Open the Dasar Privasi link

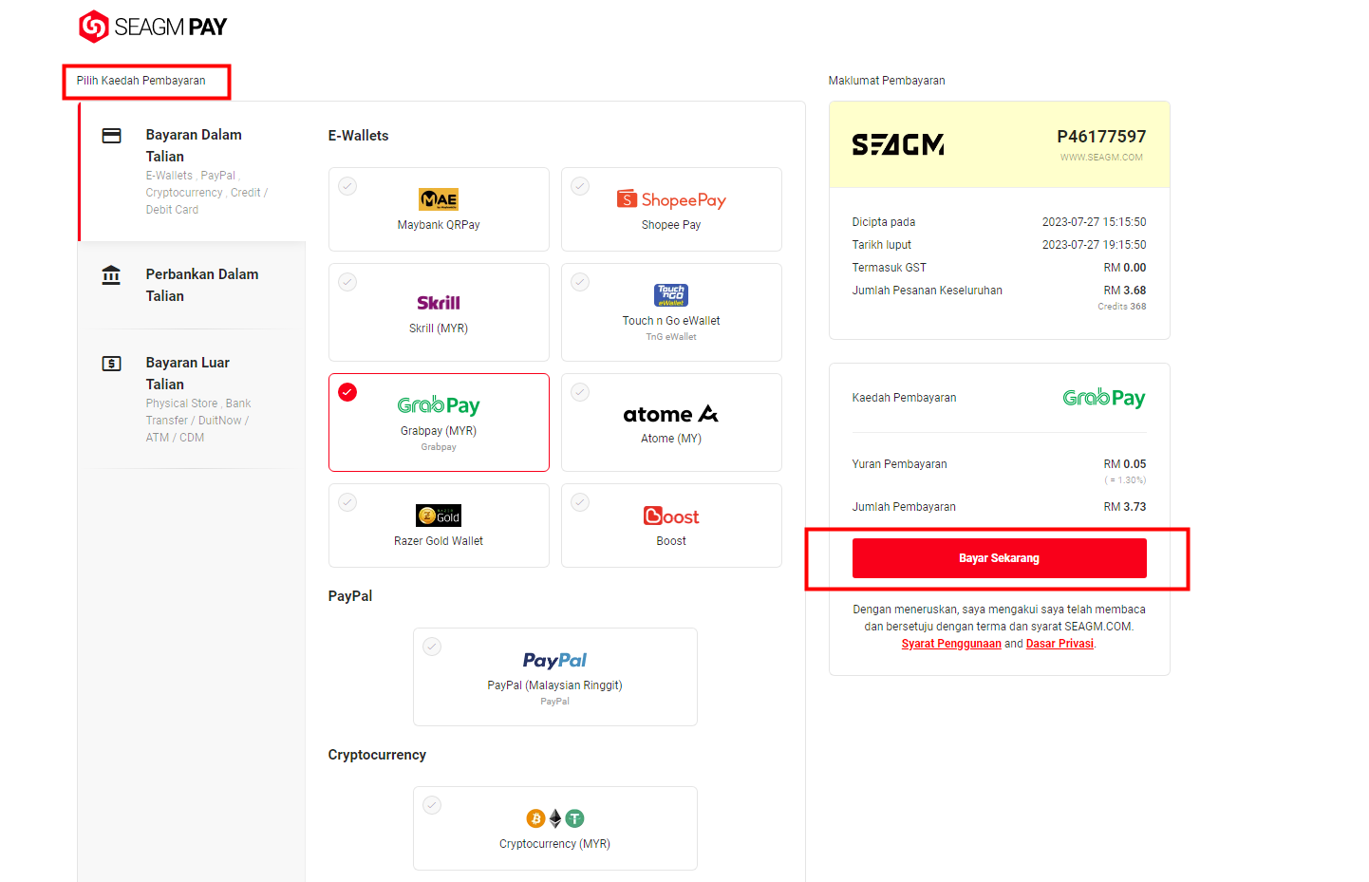1060,644
